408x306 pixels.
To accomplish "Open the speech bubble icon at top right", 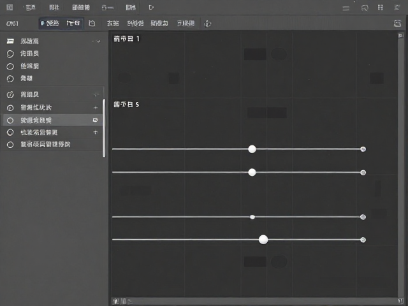I will 365,8.
